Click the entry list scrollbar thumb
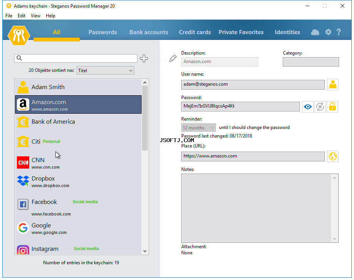Image resolution: width=354 pixels, height=280 pixels. pyautogui.click(x=145, y=118)
